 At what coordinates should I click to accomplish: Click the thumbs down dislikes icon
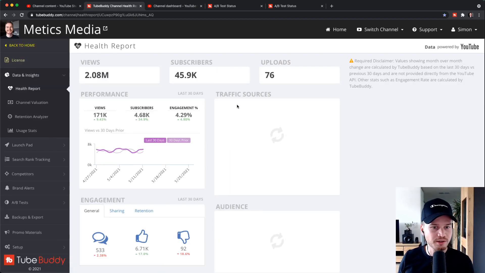183,237
